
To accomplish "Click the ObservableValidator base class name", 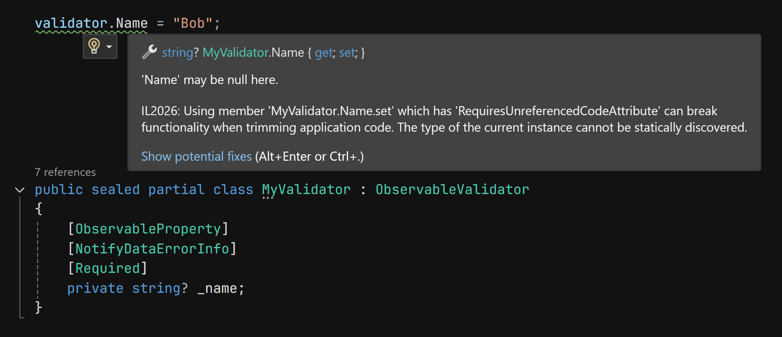I will pyautogui.click(x=452, y=189).
